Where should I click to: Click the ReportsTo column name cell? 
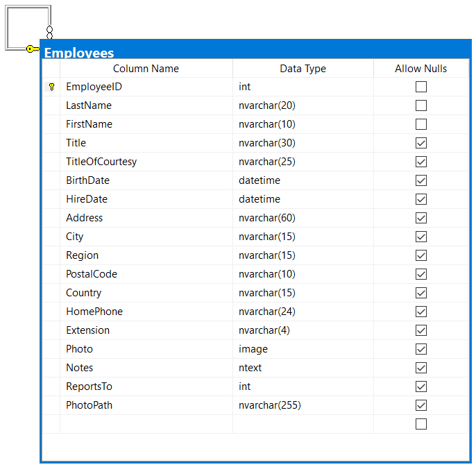[x=146, y=387]
